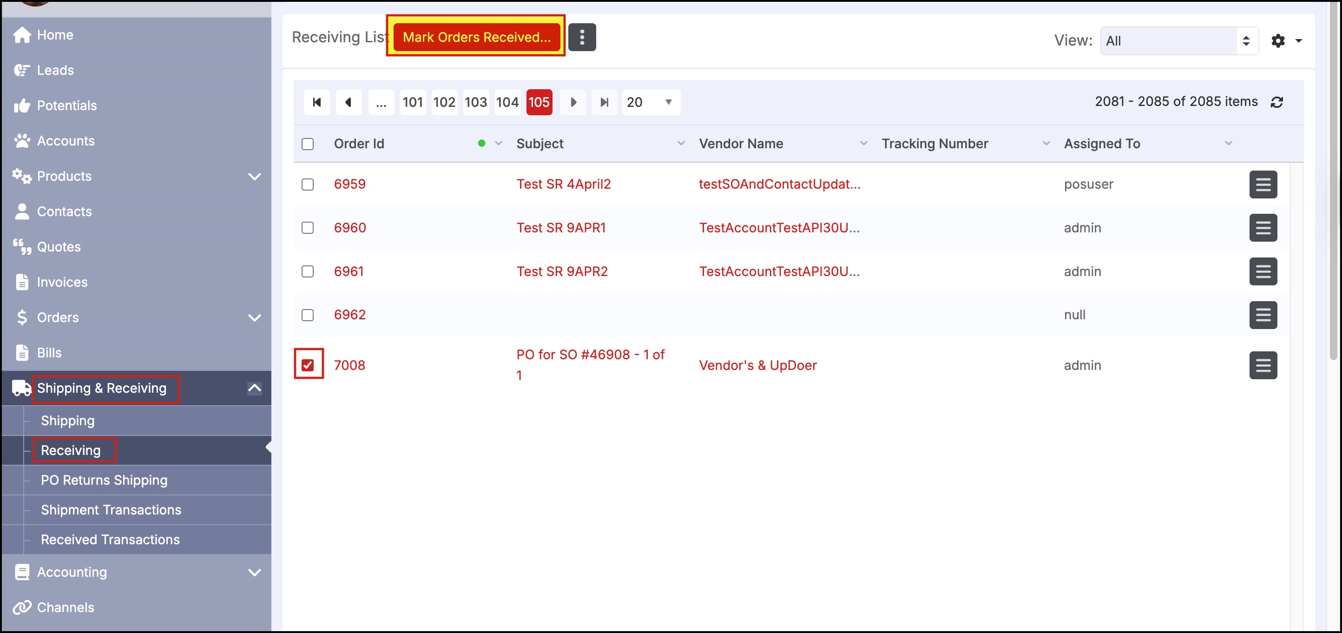Uncheck the checkbox for order 7008

308,365
